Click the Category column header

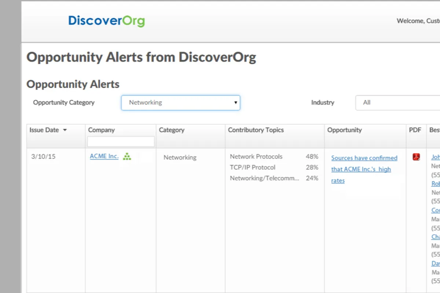tap(172, 130)
